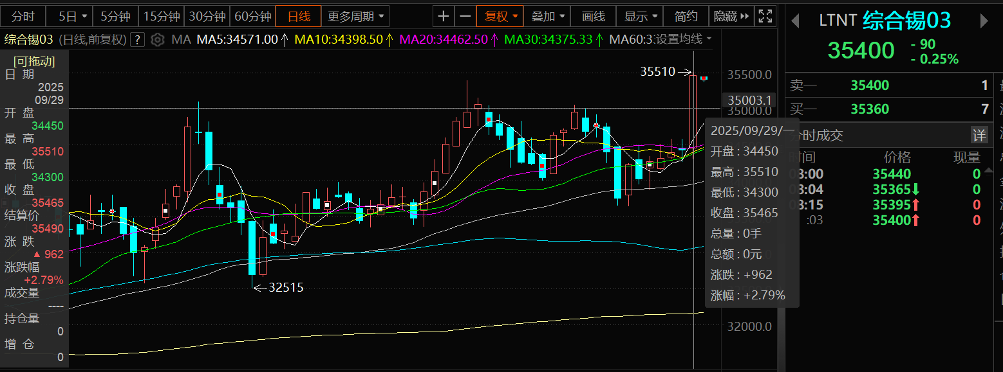1003x372 pixels.
Task: Open 设置均线 moving average settings
Action: point(682,40)
